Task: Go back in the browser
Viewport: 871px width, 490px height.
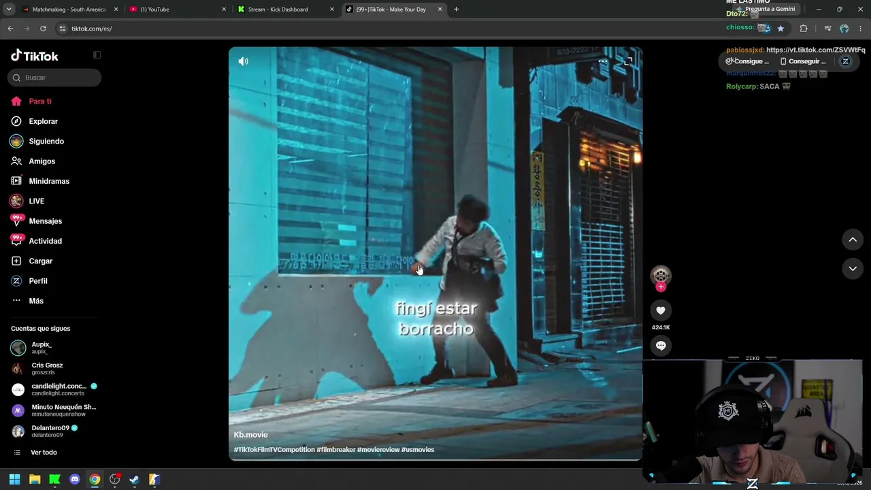Action: 10,29
